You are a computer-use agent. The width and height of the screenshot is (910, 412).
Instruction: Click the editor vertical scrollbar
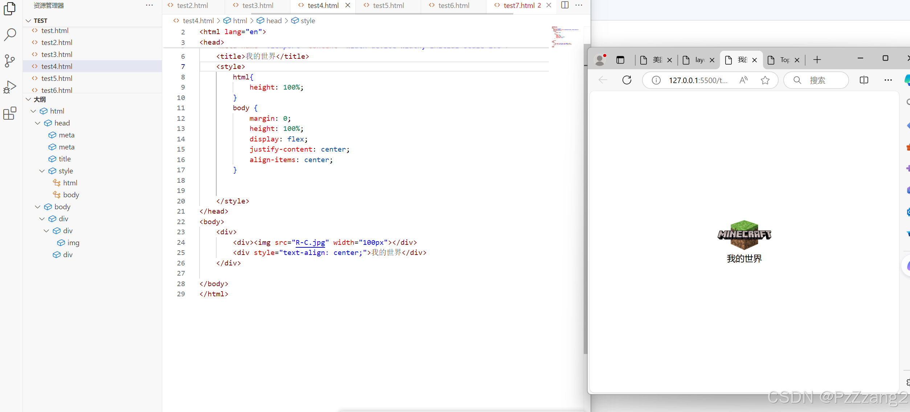[585, 199]
